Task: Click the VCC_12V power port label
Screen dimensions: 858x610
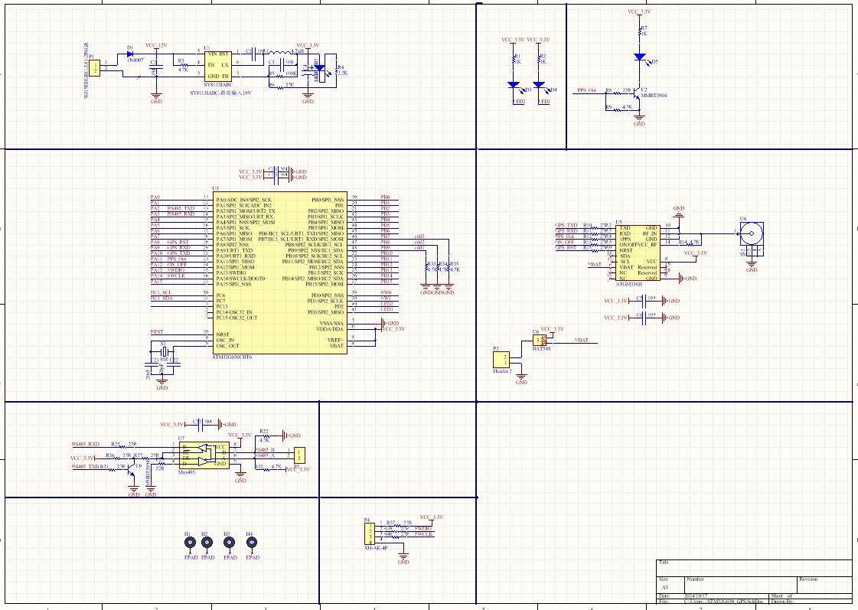Action: (156, 45)
